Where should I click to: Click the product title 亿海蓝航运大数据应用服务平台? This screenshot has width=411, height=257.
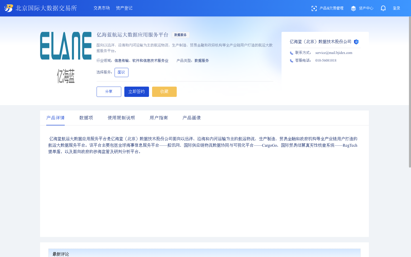click(133, 35)
